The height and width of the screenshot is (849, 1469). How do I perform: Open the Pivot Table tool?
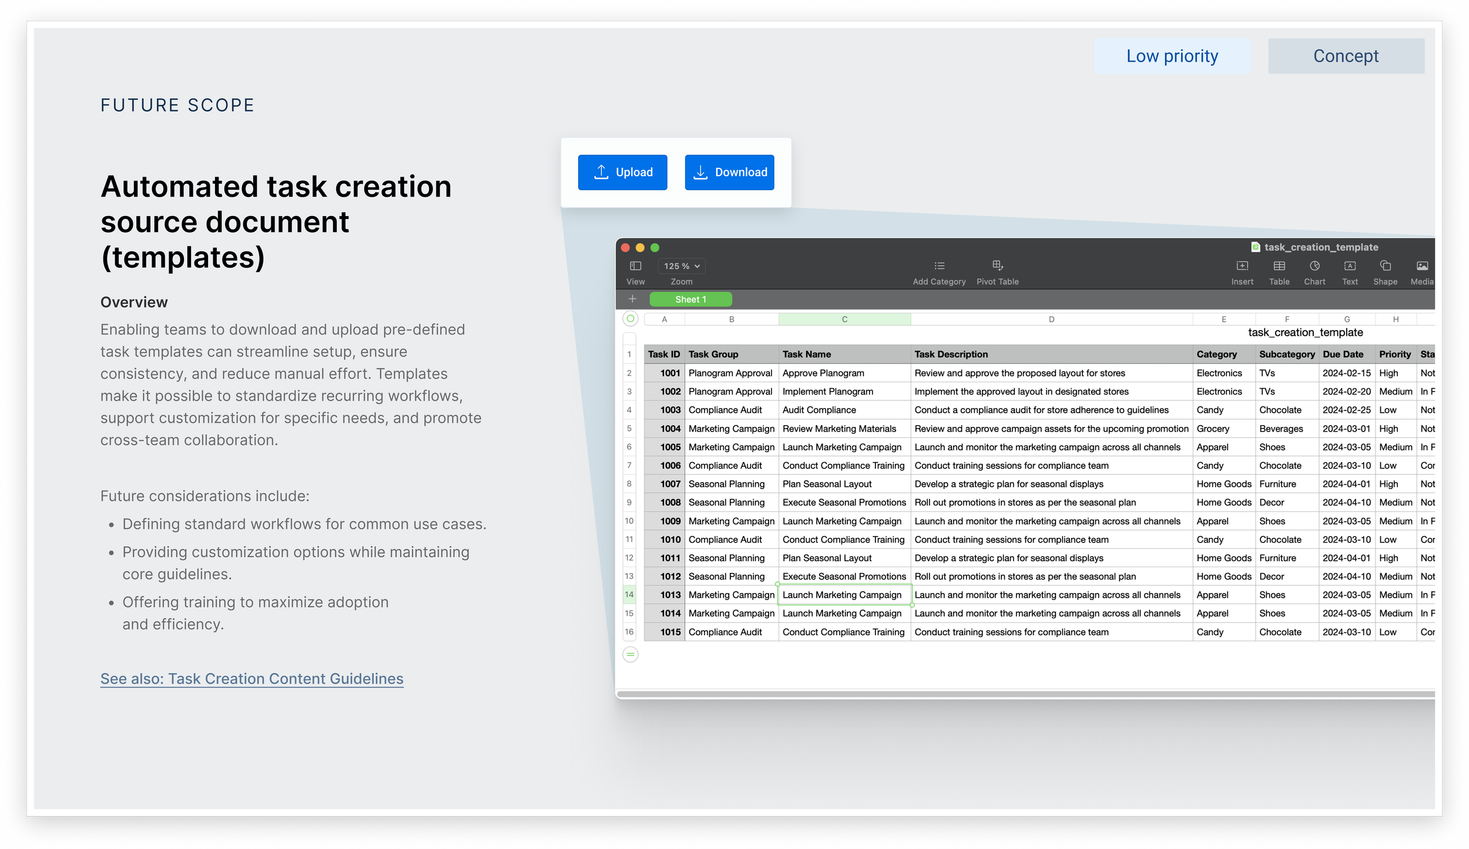(997, 266)
